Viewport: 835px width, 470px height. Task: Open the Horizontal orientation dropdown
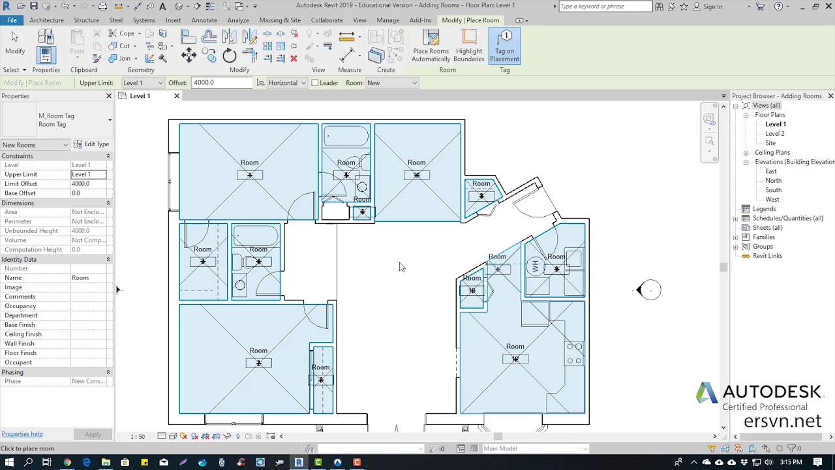pos(287,83)
